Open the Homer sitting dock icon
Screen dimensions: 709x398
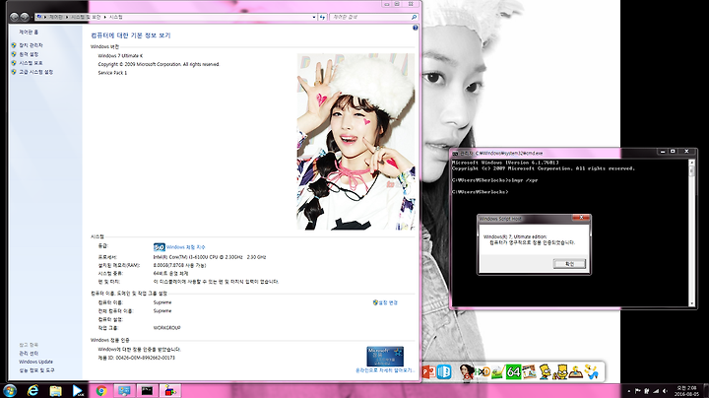[x=576, y=372]
